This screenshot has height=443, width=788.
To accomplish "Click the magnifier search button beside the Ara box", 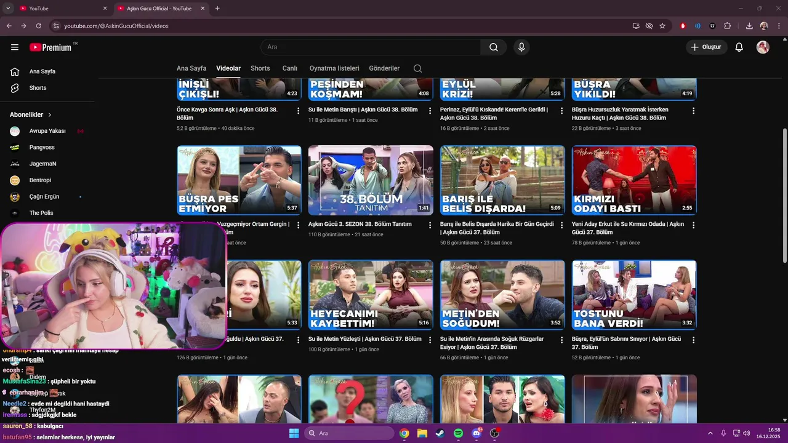I will (494, 47).
